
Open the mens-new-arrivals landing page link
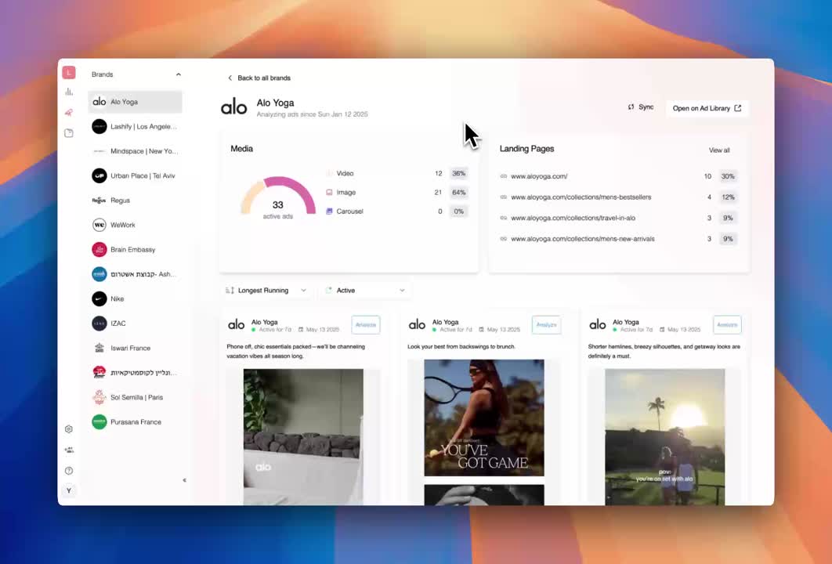click(583, 239)
